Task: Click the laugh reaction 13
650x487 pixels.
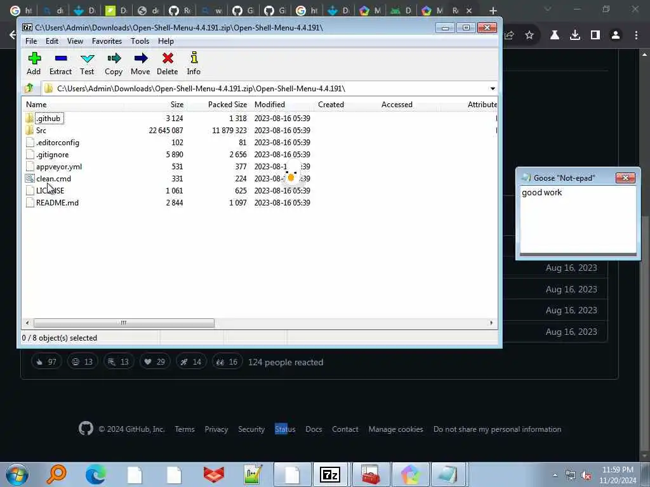Action: click(x=83, y=362)
